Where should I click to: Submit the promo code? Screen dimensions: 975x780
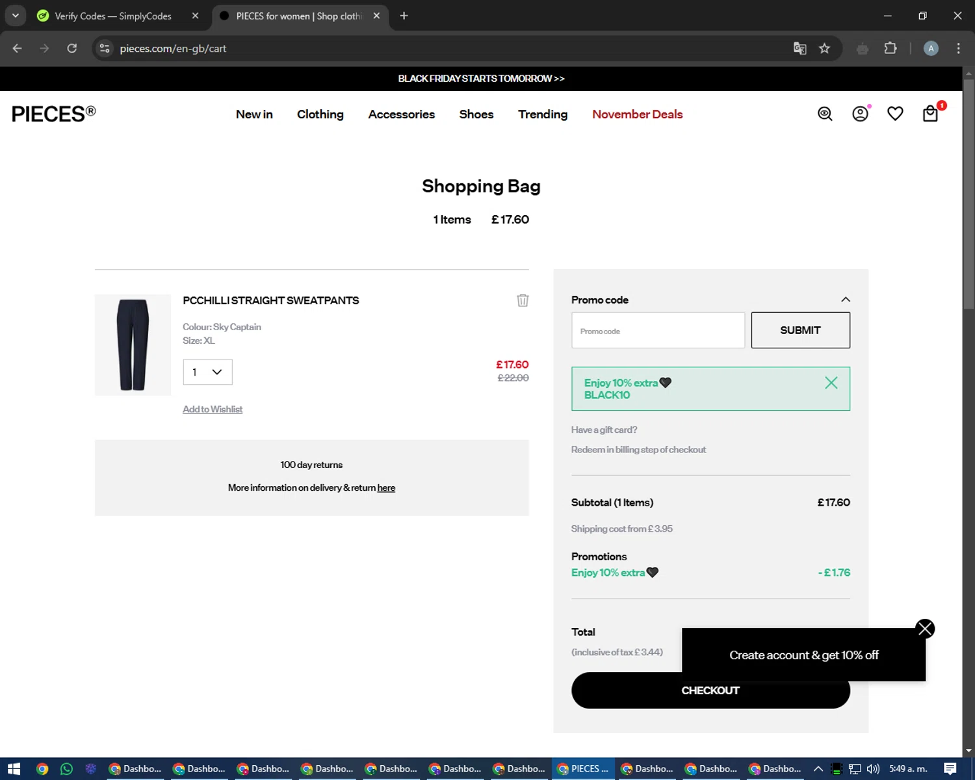tap(800, 330)
